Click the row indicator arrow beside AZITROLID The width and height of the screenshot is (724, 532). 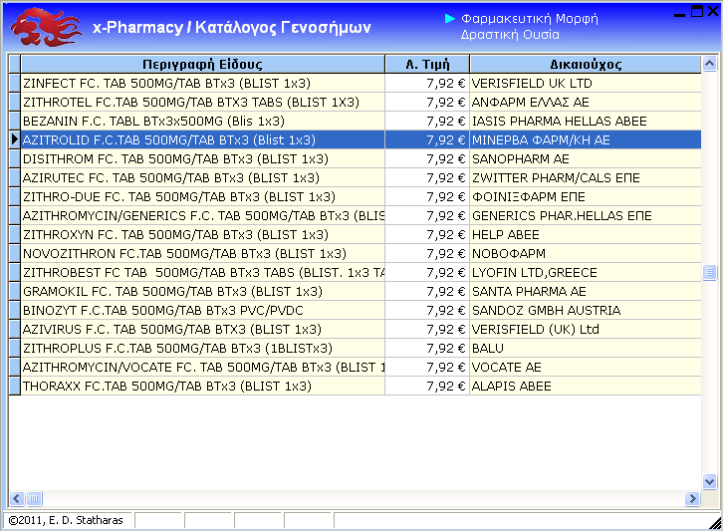(x=14, y=140)
